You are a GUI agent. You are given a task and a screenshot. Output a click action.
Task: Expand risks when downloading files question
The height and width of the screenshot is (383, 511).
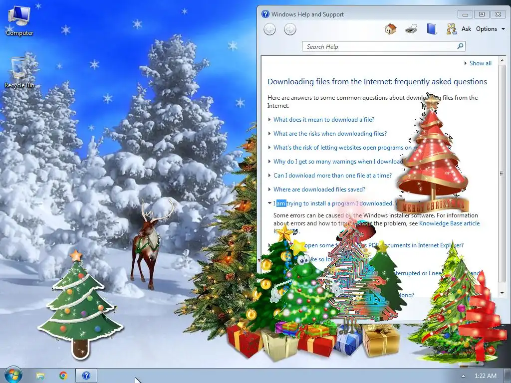[x=327, y=134]
